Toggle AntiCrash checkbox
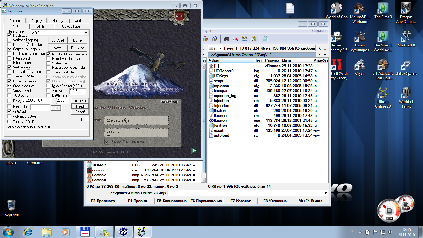Viewport: 423px width, 238px height. 10,111
